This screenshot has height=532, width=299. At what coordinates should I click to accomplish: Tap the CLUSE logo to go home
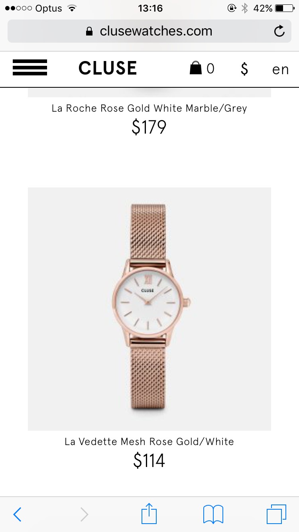[x=108, y=68]
